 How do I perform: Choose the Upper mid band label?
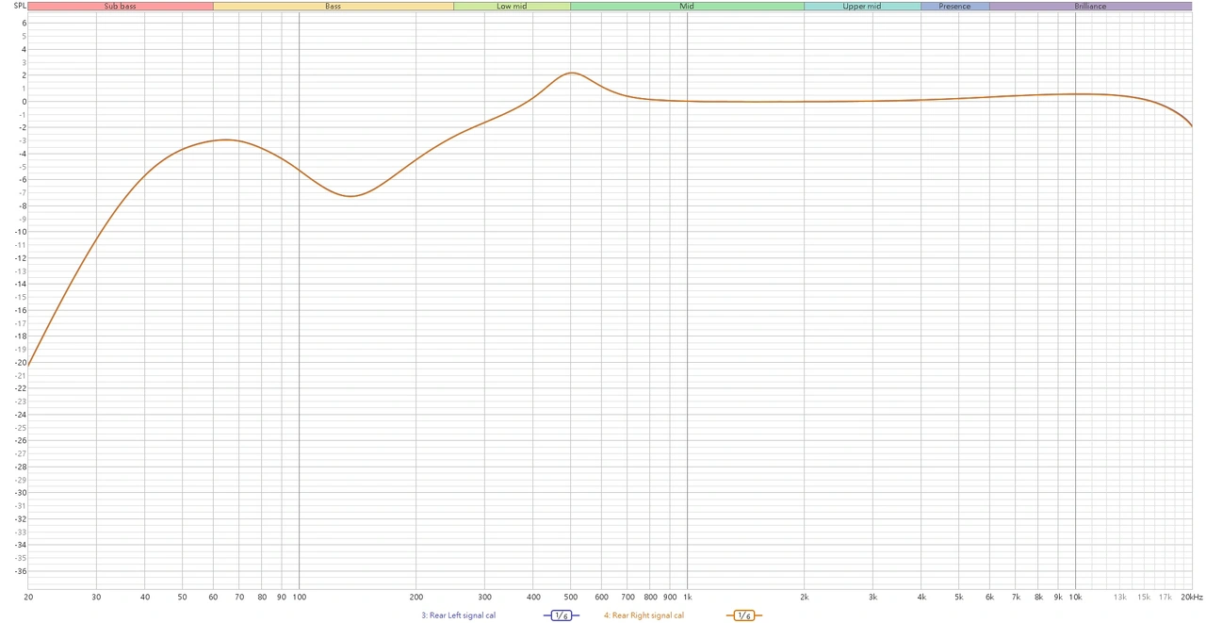[x=861, y=7]
